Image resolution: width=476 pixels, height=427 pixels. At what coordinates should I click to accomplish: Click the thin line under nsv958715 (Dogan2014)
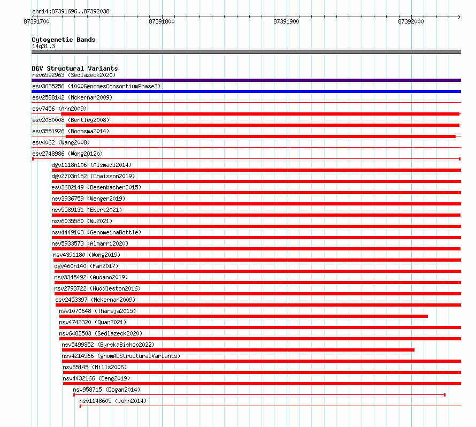[x=259, y=395]
